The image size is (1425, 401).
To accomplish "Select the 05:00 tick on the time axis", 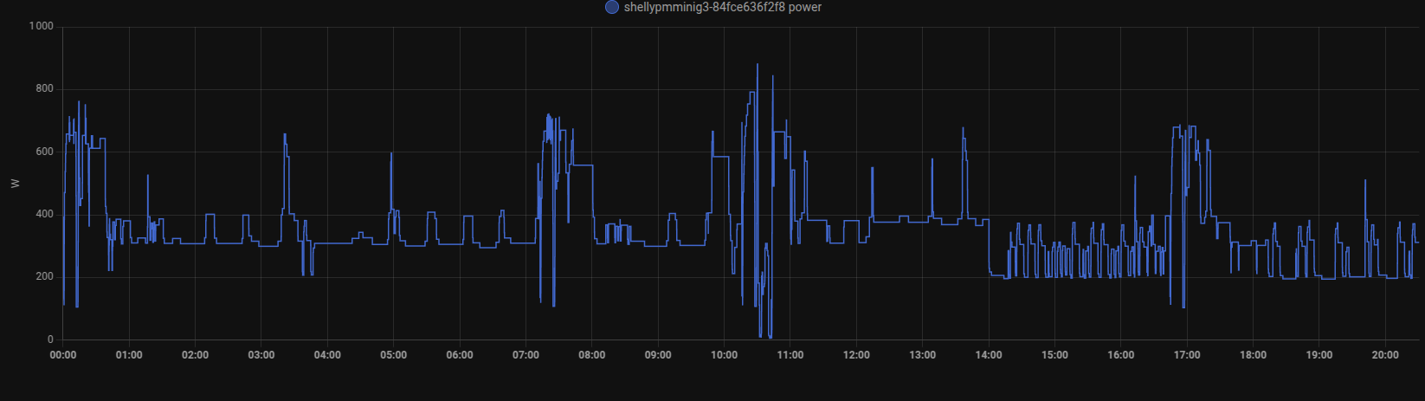I will (393, 355).
